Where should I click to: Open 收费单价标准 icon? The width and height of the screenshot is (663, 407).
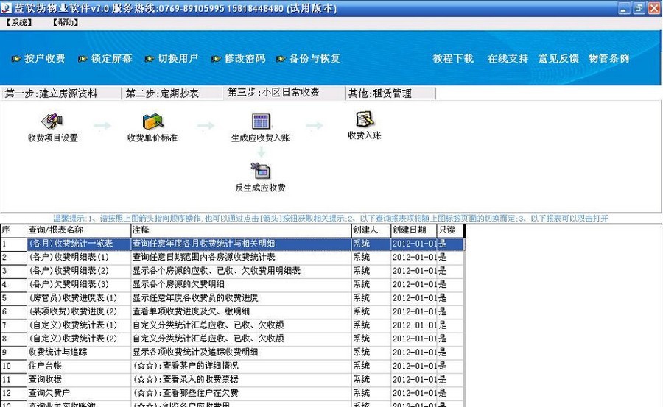(x=152, y=121)
